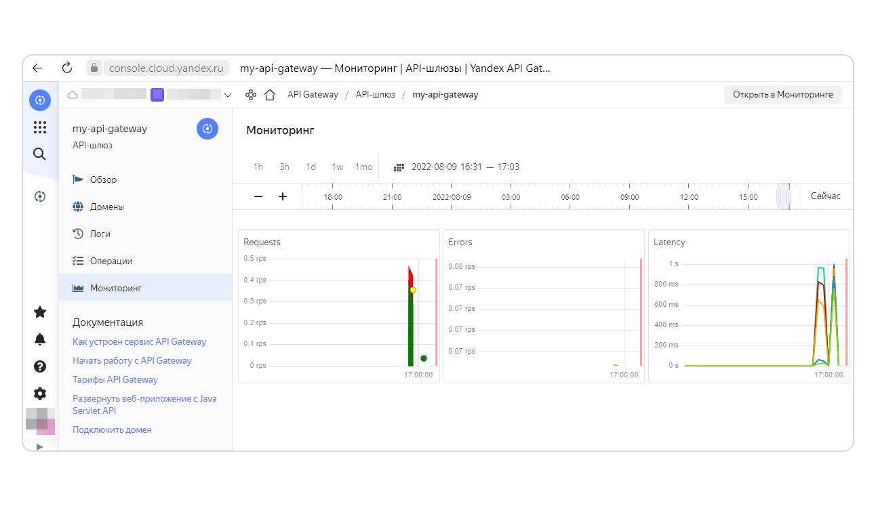Open the Обзор section
This screenshot has height=506, width=876.
145,180
